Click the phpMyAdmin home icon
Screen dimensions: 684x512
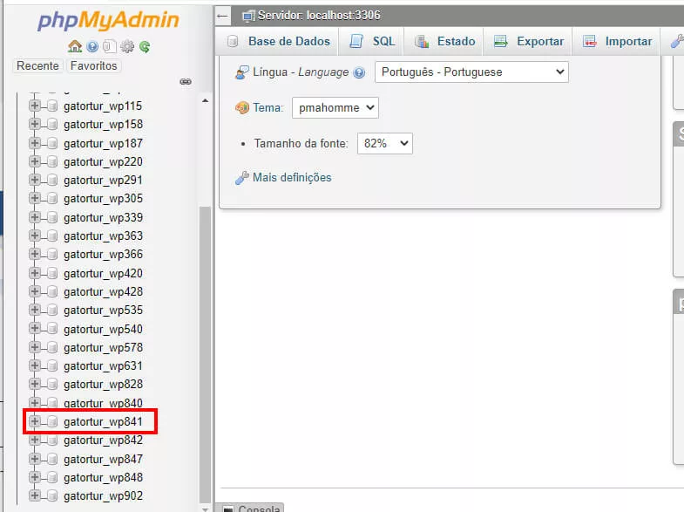(75, 46)
